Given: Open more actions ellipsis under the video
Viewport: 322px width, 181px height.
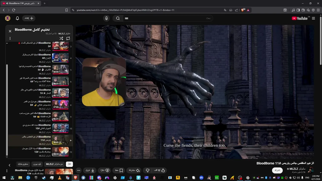Looking at the screenshot, I should coord(78,170).
